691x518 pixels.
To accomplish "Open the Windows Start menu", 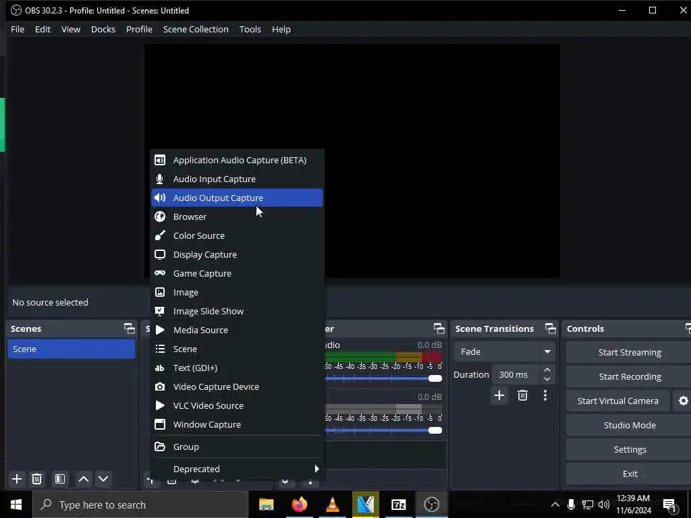I will (x=16, y=505).
